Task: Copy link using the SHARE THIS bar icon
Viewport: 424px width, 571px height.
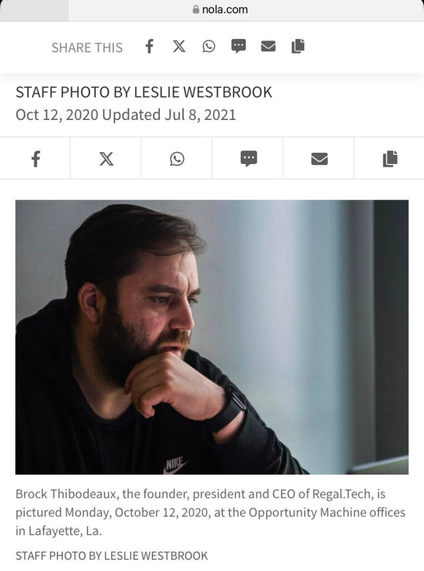Action: pos(298,46)
